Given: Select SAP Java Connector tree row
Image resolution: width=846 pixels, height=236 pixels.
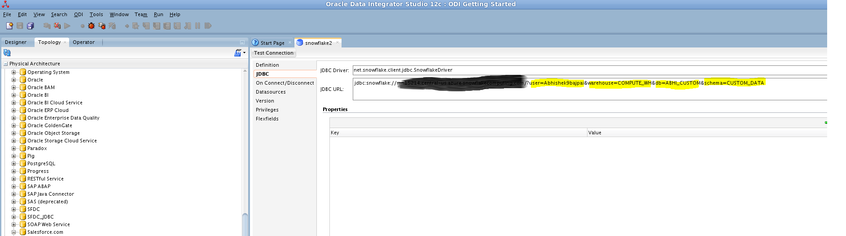Looking at the screenshot, I should point(51,194).
